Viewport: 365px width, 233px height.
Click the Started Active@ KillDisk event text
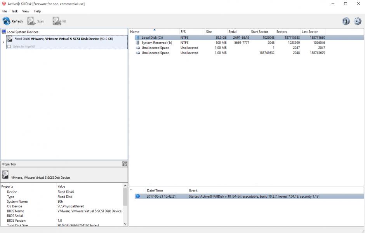tap(254, 196)
